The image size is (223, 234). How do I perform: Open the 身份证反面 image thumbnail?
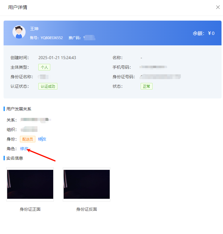[87, 184]
